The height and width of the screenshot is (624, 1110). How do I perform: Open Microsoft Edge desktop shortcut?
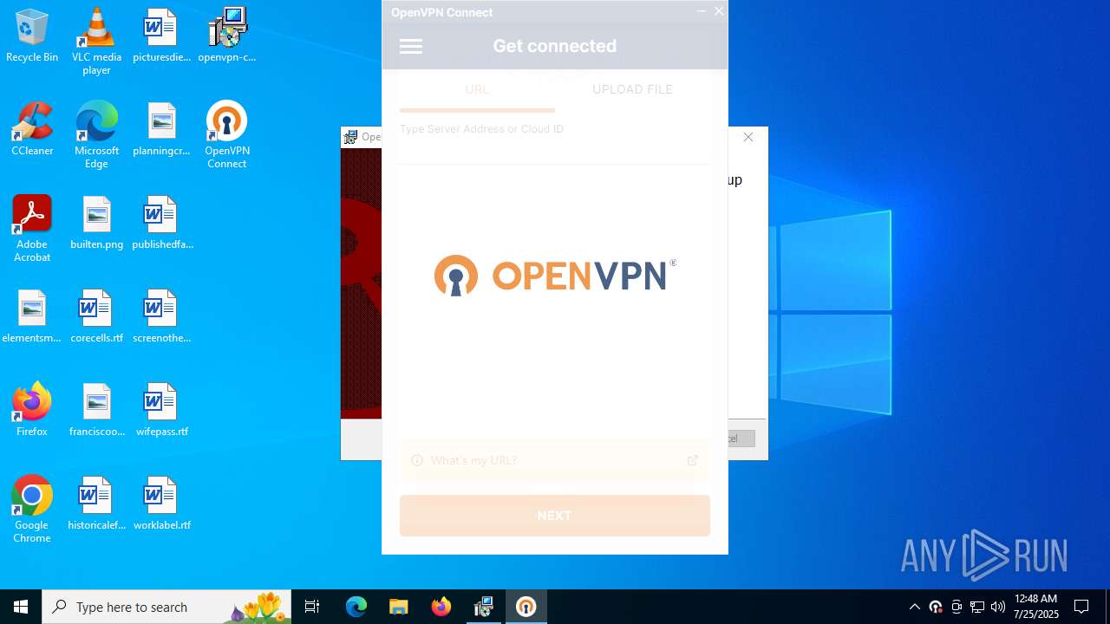point(96,134)
